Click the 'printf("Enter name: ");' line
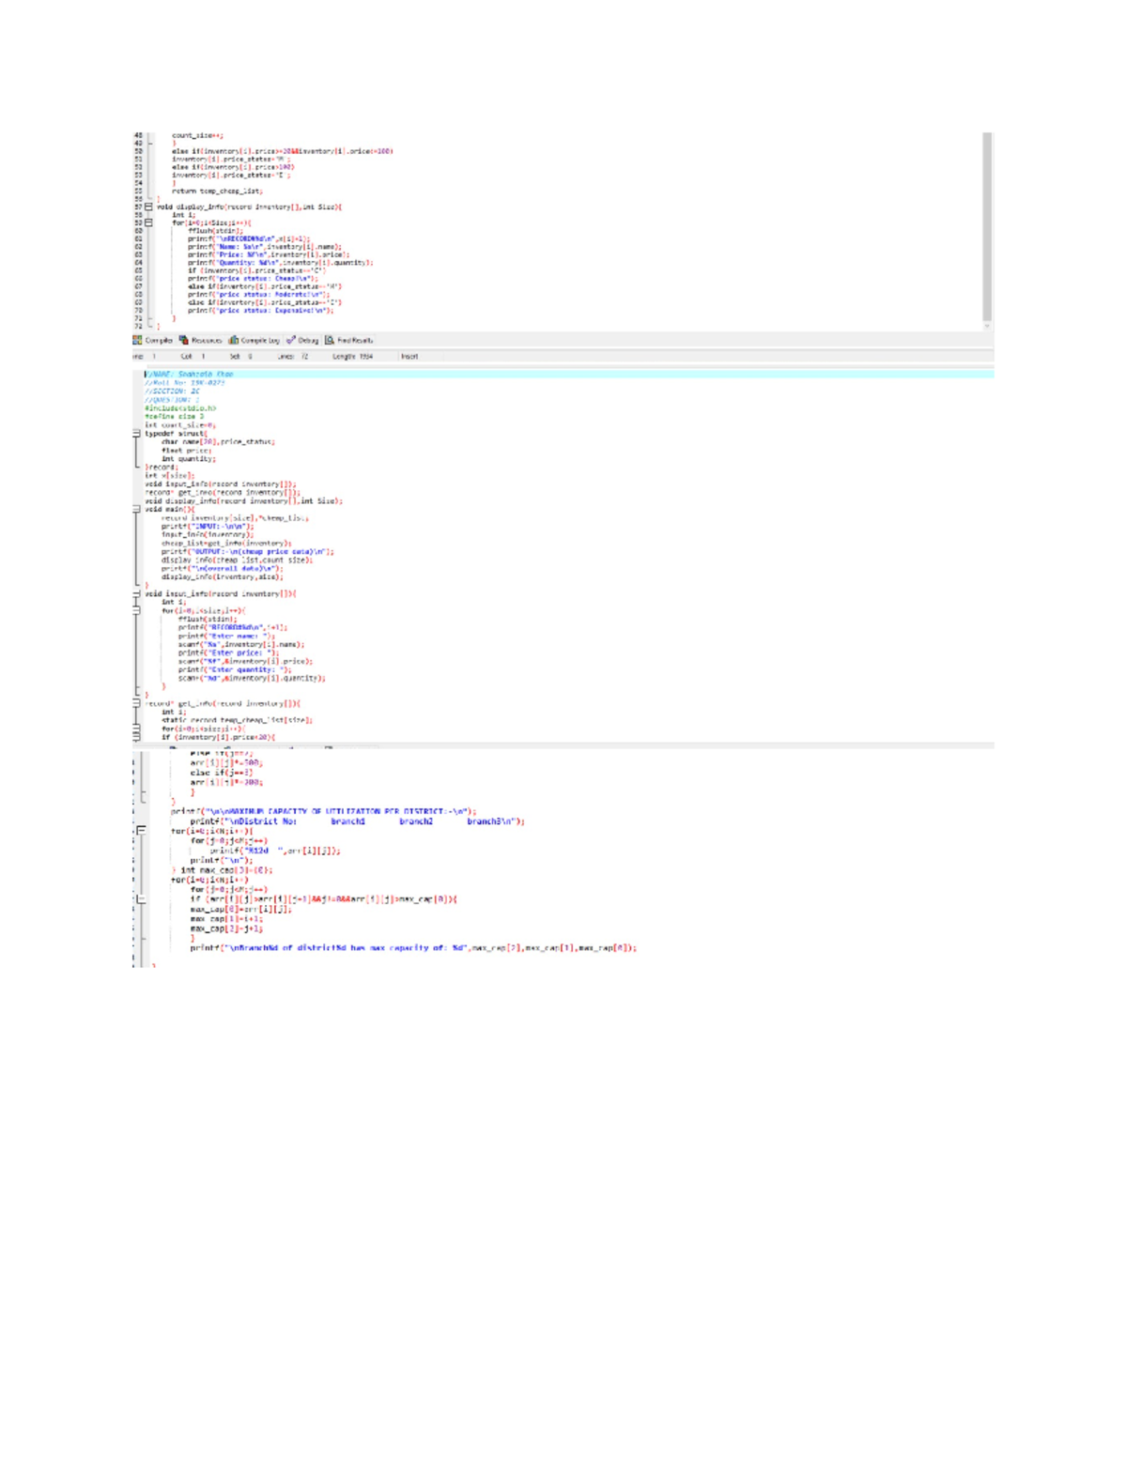1127x1458 pixels. point(227,637)
